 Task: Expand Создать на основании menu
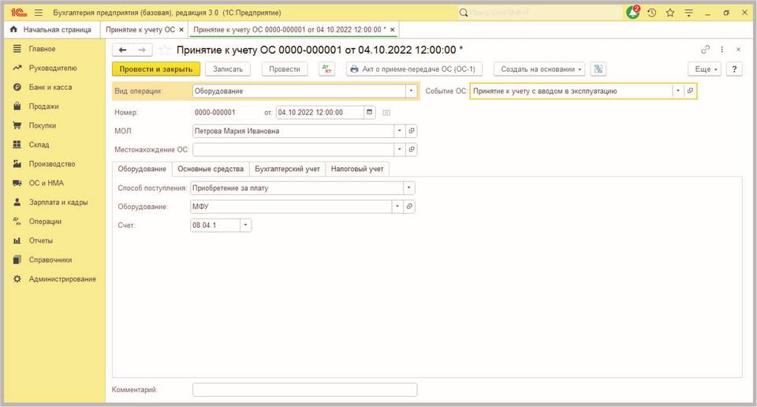(x=539, y=69)
